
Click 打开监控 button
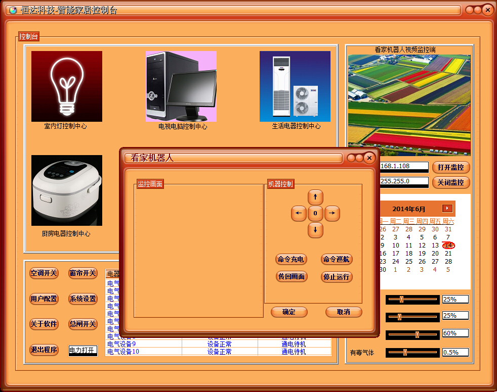click(451, 167)
